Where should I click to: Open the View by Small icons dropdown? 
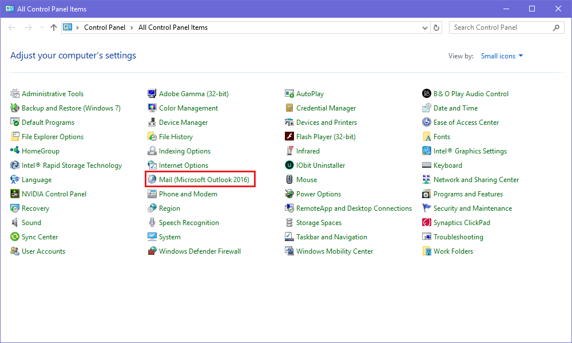coord(502,56)
